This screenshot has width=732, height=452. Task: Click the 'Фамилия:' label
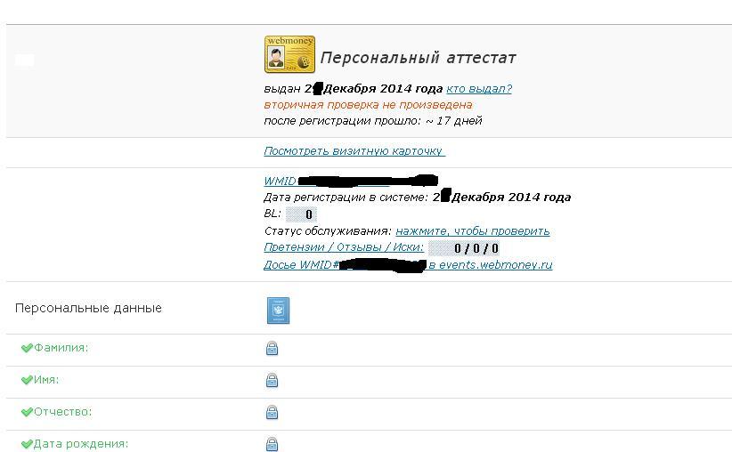[61, 348]
